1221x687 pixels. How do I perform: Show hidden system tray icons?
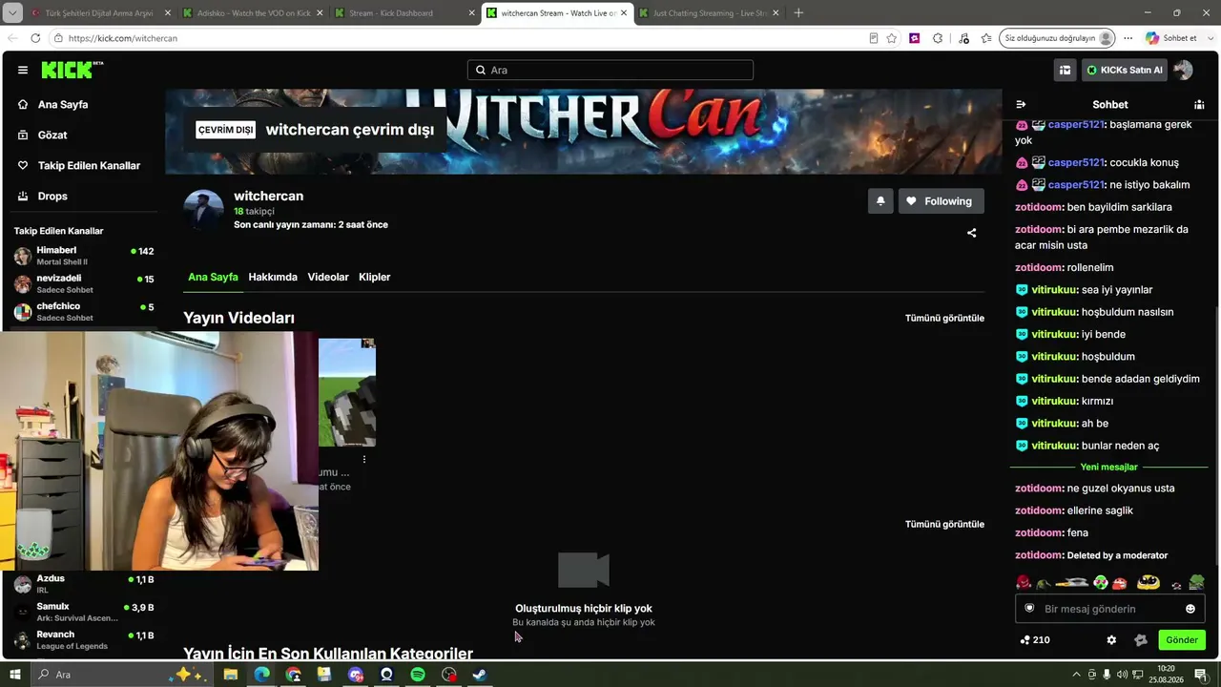point(1077,675)
